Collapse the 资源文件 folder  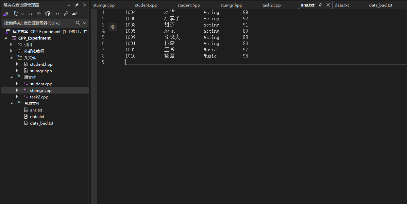11,103
